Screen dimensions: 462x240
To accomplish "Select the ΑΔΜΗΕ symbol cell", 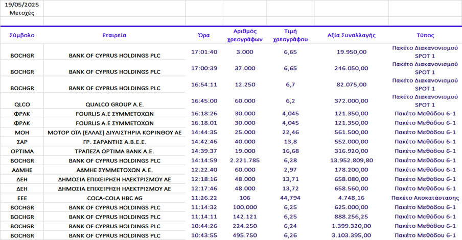I will 22,170.
